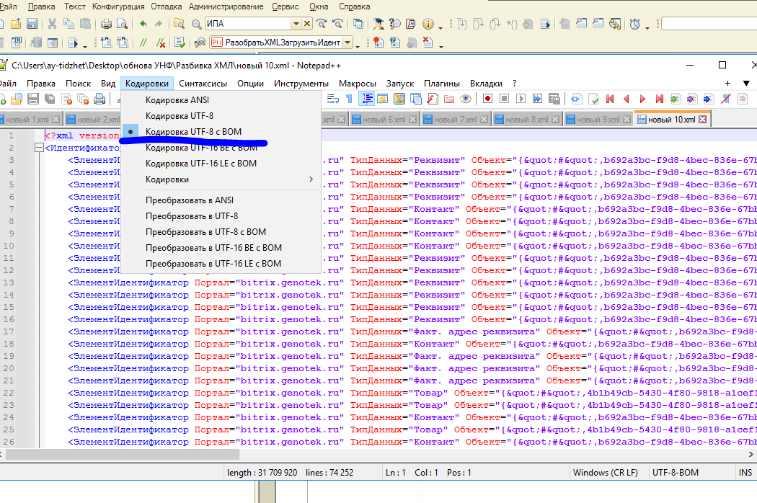Open the Конфигурация menu in 1C window
The width and height of the screenshot is (757, 503).
pyautogui.click(x=118, y=6)
